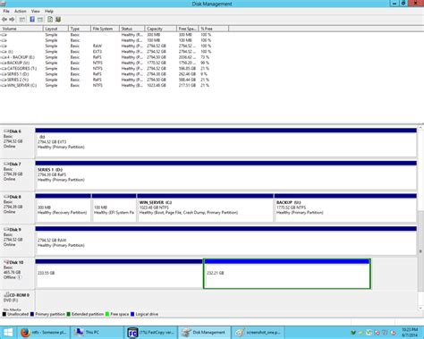
Task: Switch to the Firefox taskbar window
Action: click(43, 333)
